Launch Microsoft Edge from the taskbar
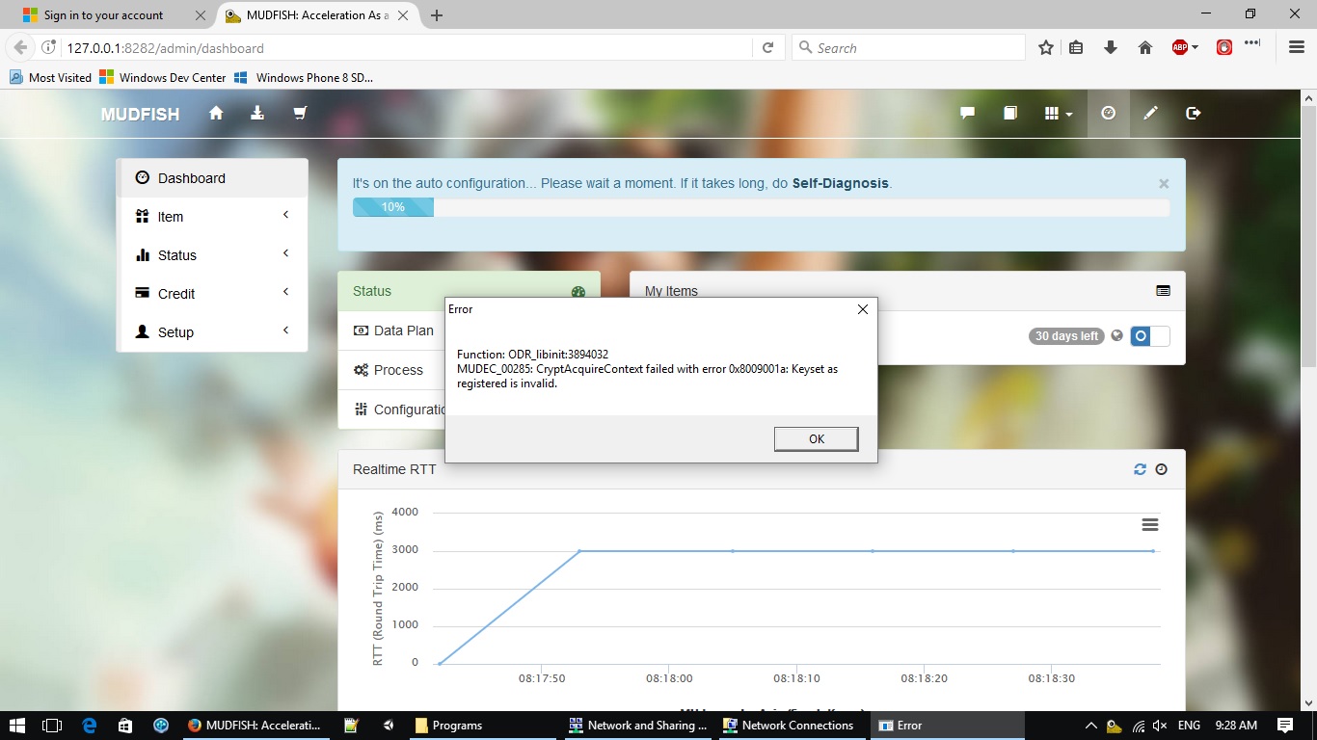Screen dimensions: 1317x740 click(x=90, y=726)
